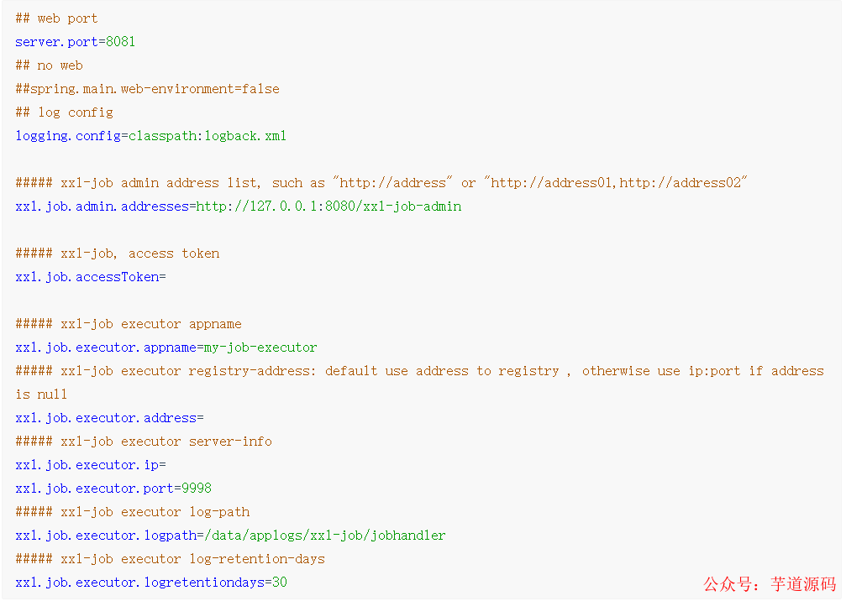Click the logretentiondays=30 line
The height and width of the screenshot is (601, 846).
point(151,583)
